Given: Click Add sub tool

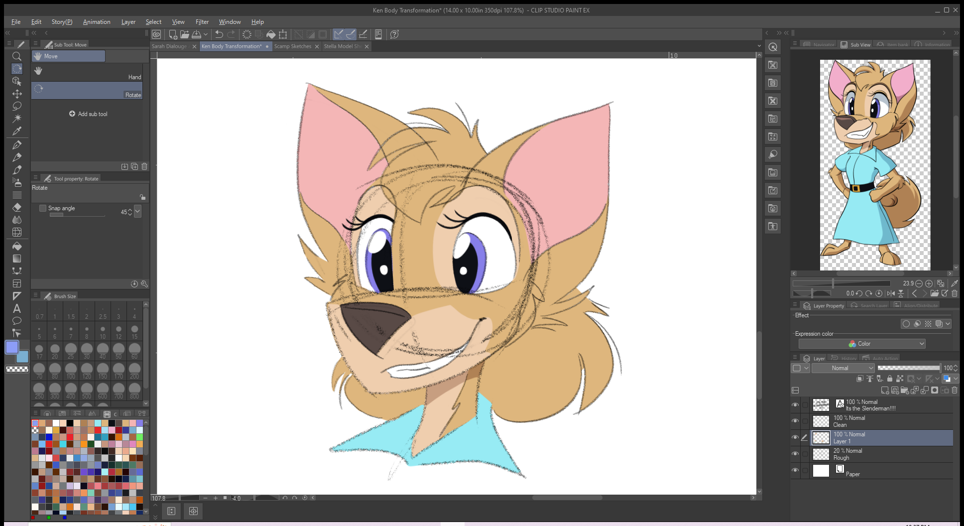Looking at the screenshot, I should (x=88, y=114).
